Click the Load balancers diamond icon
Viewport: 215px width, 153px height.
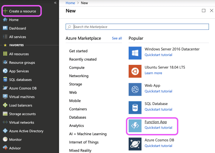tap(5, 105)
